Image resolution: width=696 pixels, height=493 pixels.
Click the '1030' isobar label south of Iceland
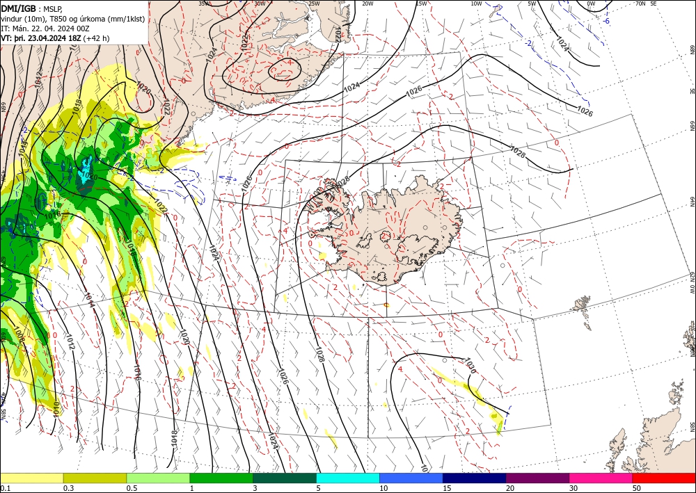click(470, 366)
